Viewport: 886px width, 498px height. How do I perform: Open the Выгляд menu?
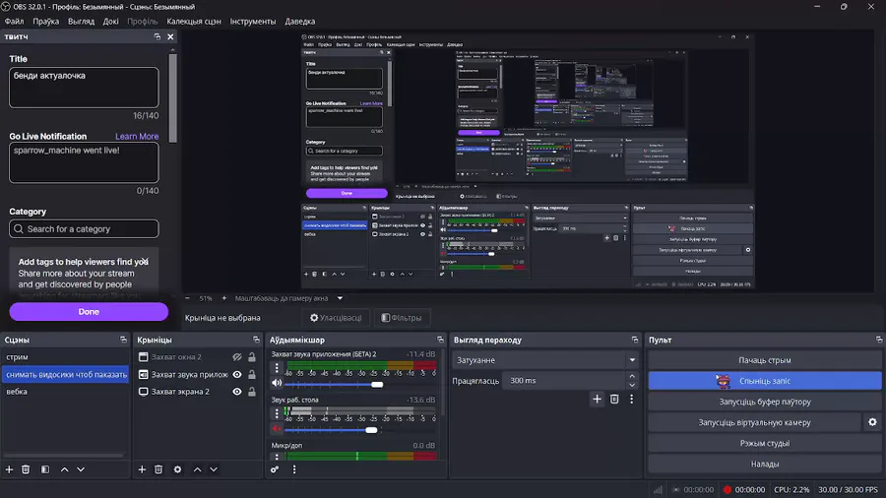81,22
